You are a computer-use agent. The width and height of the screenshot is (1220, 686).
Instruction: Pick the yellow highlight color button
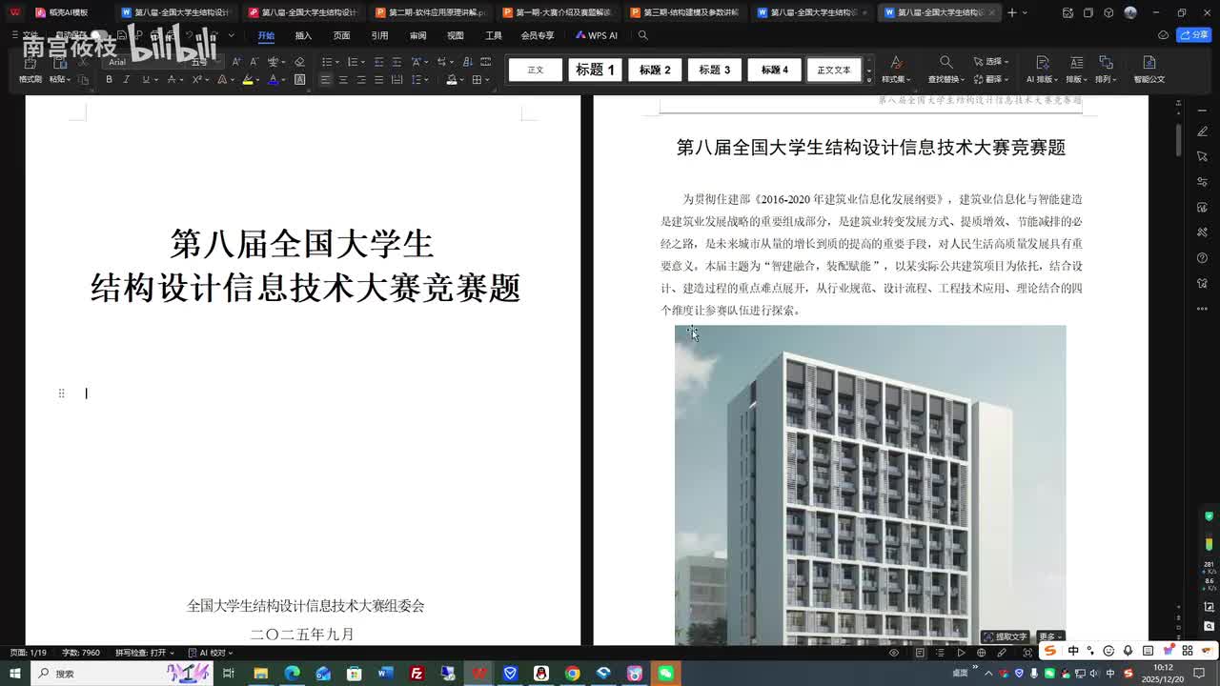(247, 80)
